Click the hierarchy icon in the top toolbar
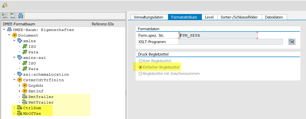Screen dimensions: 306x119 (5, 5)
